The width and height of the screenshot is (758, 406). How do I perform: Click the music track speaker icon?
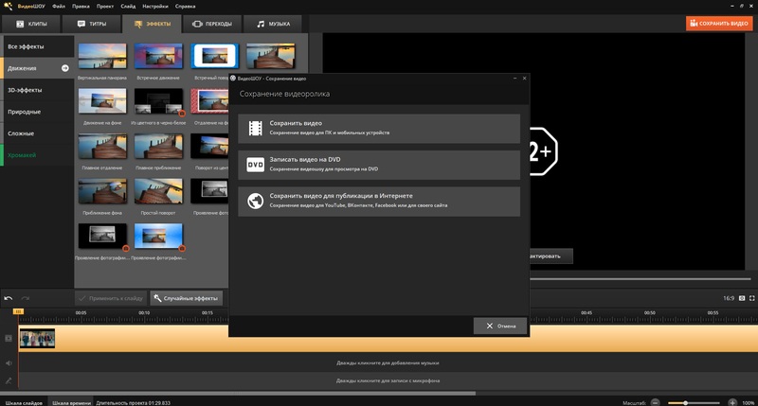coord(9,362)
